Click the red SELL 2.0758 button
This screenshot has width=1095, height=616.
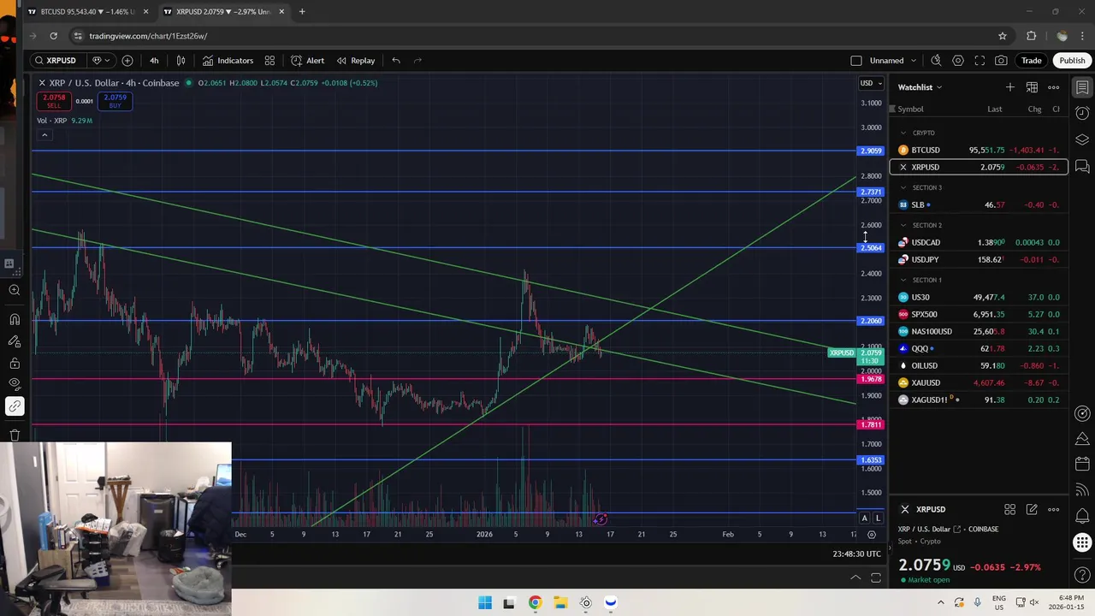pyautogui.click(x=53, y=101)
